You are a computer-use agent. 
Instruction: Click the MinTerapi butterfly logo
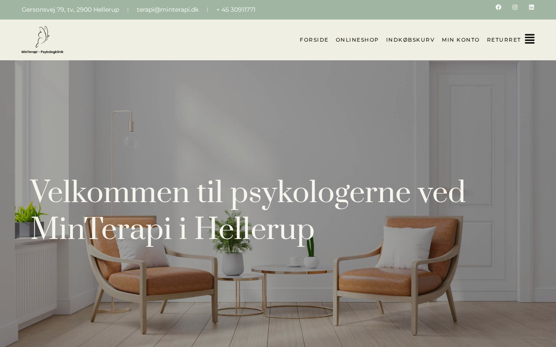[43, 40]
